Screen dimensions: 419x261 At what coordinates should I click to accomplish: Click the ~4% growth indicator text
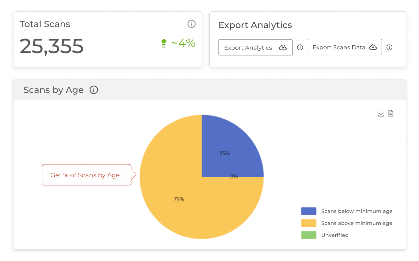coord(183,43)
